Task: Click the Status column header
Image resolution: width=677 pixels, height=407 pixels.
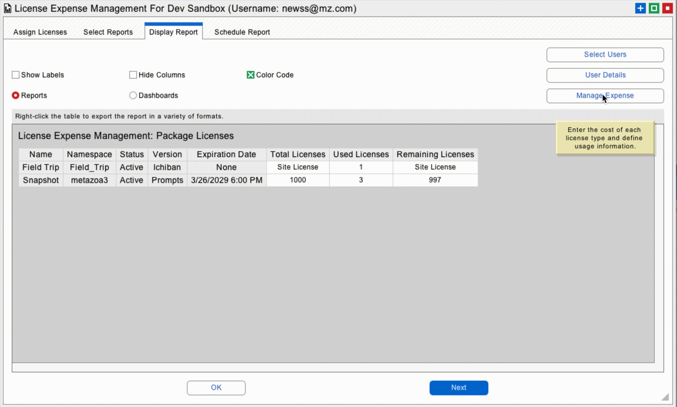Action: (x=132, y=155)
